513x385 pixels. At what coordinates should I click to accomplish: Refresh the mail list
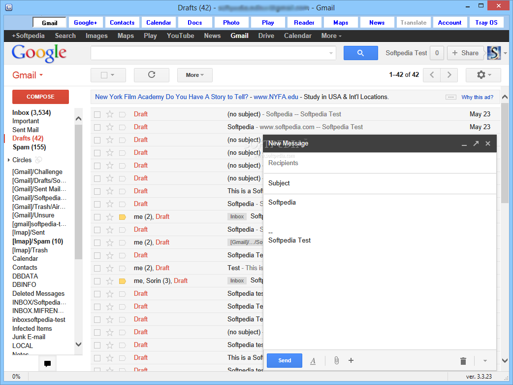(x=152, y=75)
